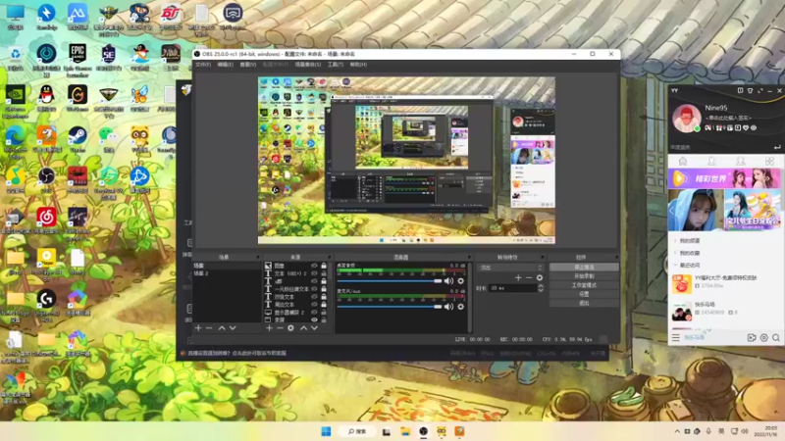Viewport: 785px width, 441px height.
Task: Open YY contacts tab icon
Action: (711, 161)
